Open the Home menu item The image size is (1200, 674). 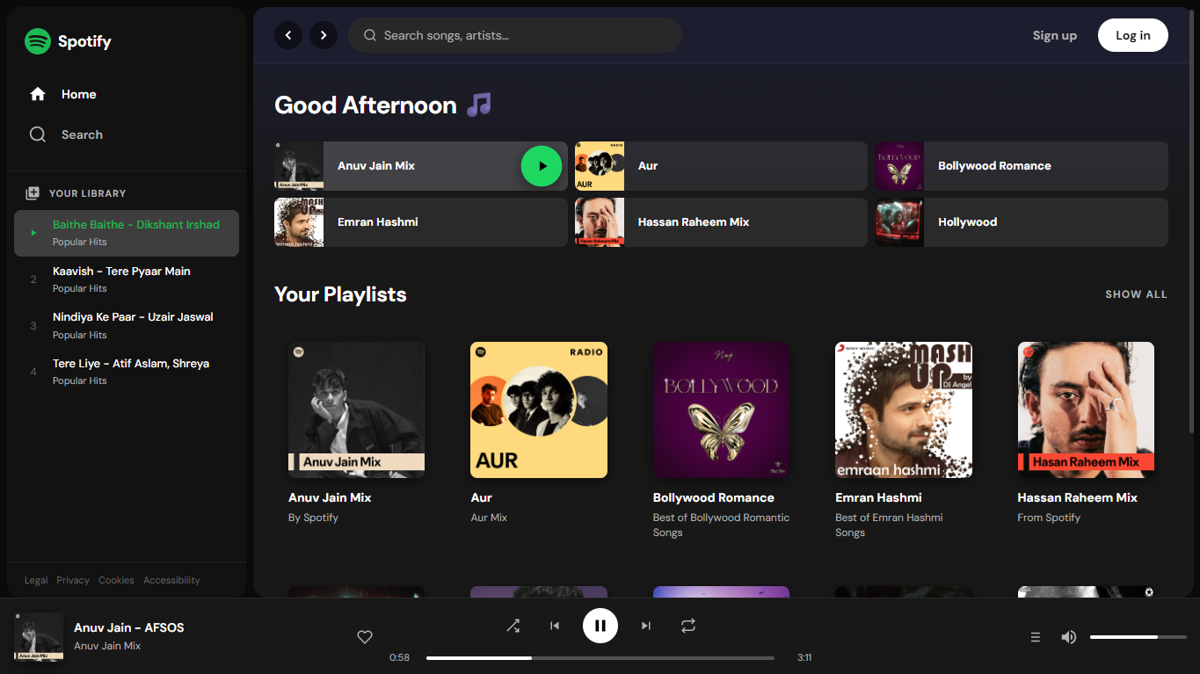(x=127, y=94)
